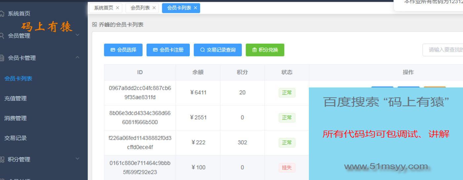Click the 积分 column header
This screenshot has height=180, width=463.
tap(242, 72)
